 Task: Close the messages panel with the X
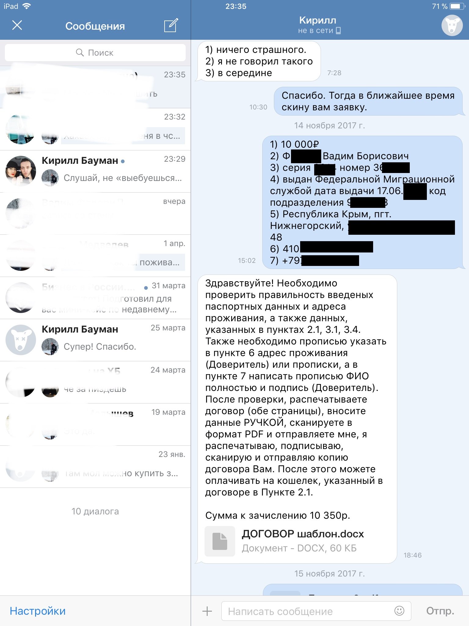[x=17, y=25]
